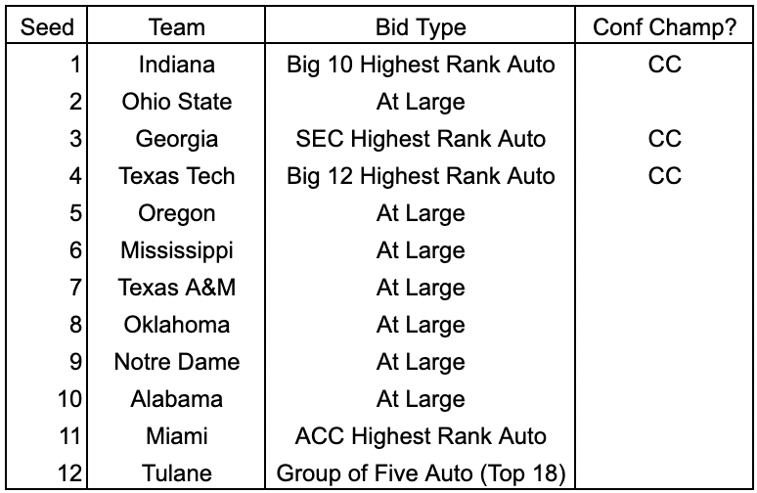Click the Oregon team cell

177,213
